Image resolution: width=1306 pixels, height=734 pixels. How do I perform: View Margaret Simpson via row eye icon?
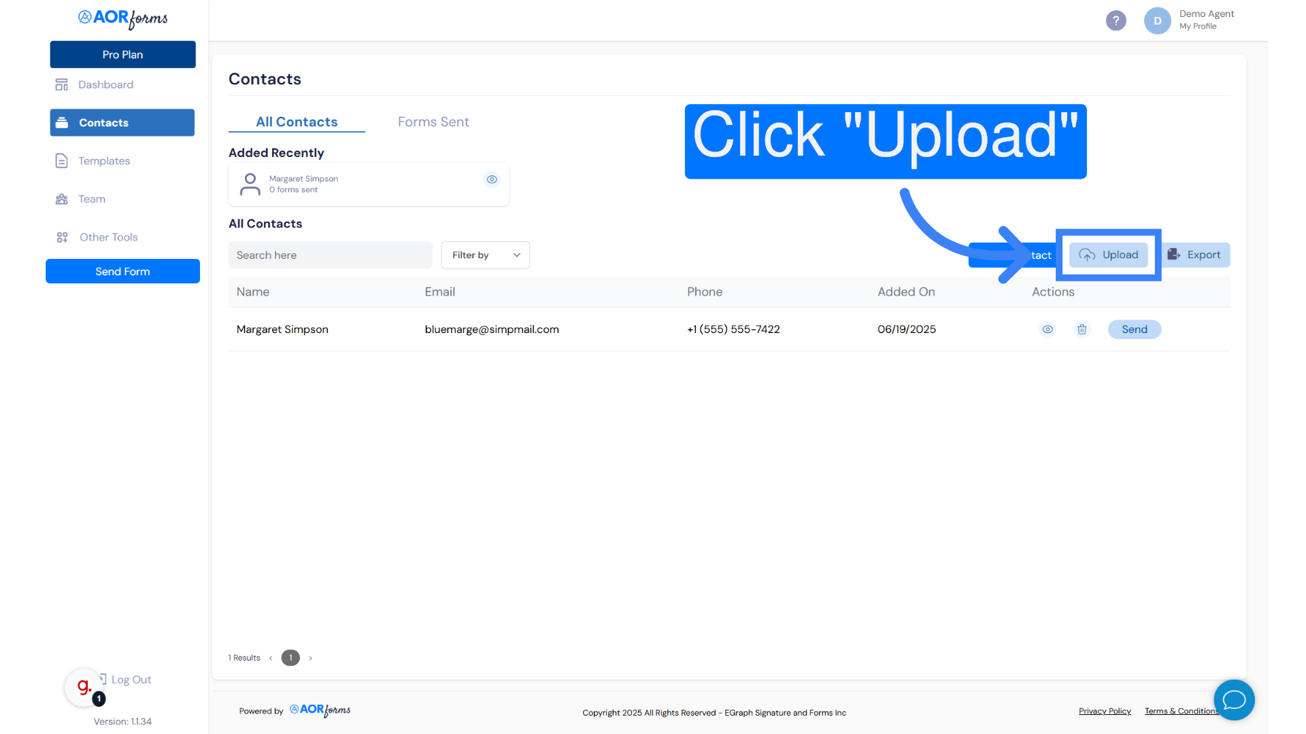coord(1048,330)
